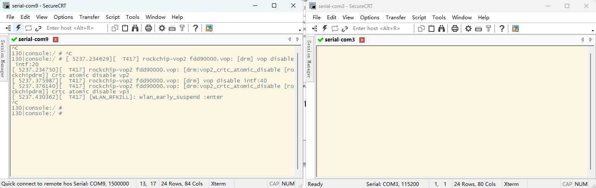Click the Find binoculars icon in com9 toolbar
The width and height of the screenshot is (596, 188).
point(135,28)
